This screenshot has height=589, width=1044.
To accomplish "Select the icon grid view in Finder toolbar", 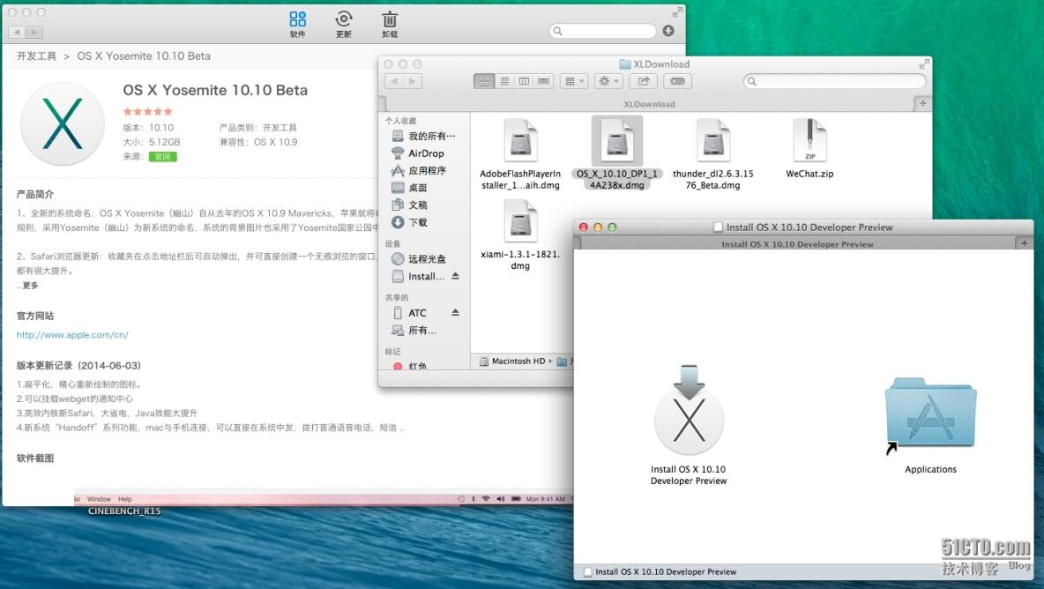I will point(484,80).
